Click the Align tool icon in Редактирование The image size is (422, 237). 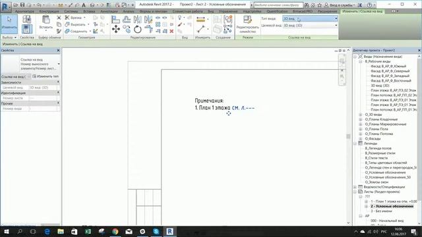(x=116, y=19)
